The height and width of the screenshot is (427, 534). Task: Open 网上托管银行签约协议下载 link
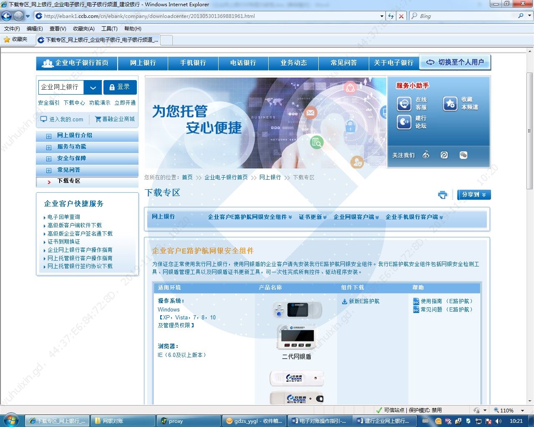(80, 266)
